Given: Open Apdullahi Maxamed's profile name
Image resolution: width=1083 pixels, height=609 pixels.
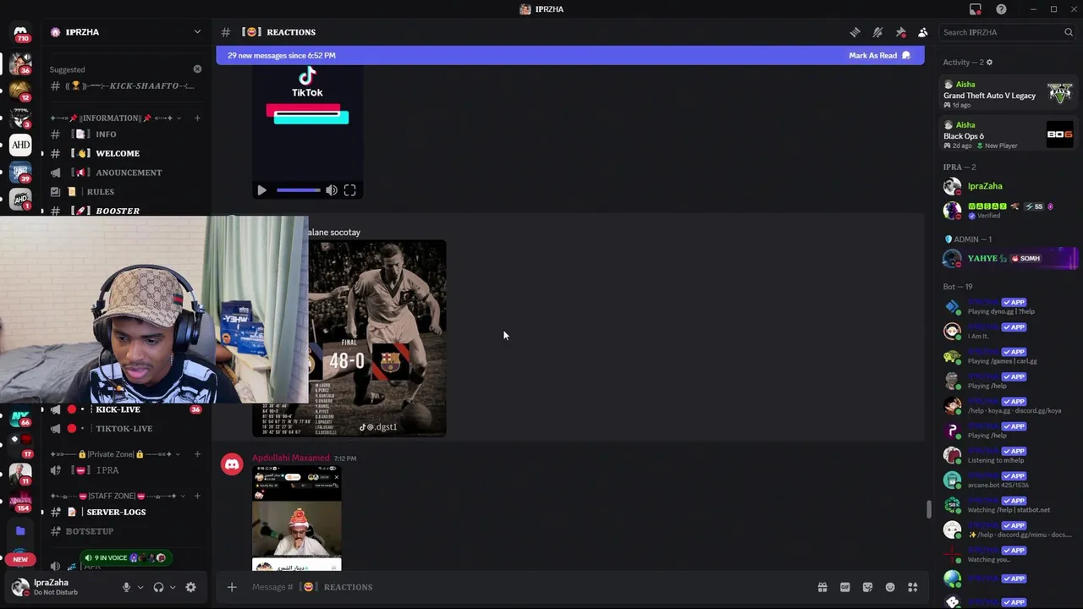Looking at the screenshot, I should 290,458.
